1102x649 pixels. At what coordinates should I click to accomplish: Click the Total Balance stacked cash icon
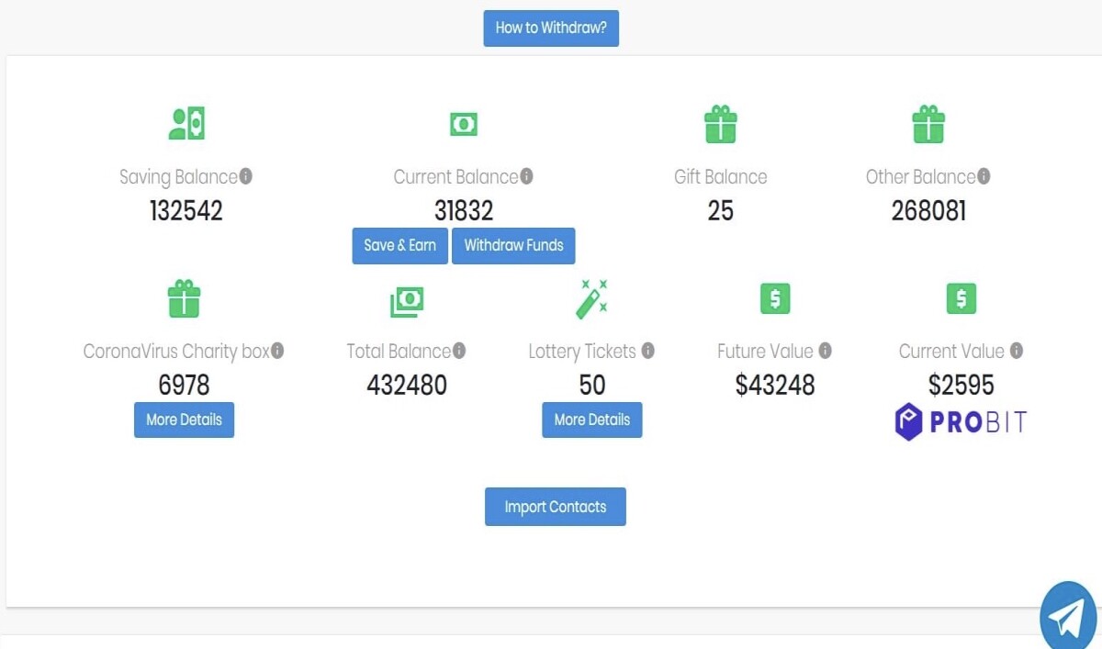point(407,301)
